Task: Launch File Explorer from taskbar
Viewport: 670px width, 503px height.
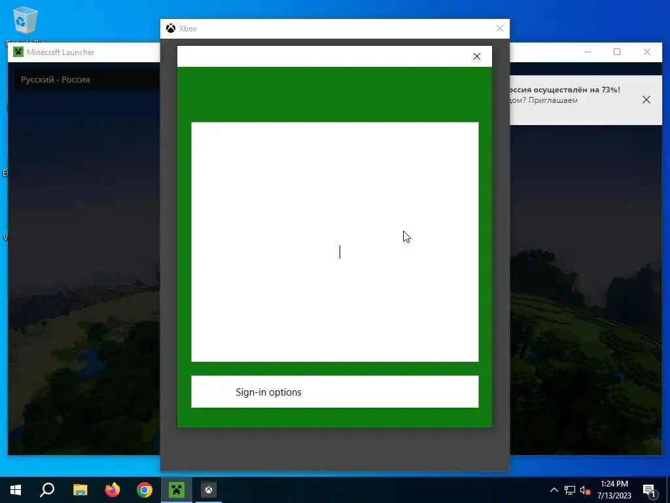Action: click(80, 490)
